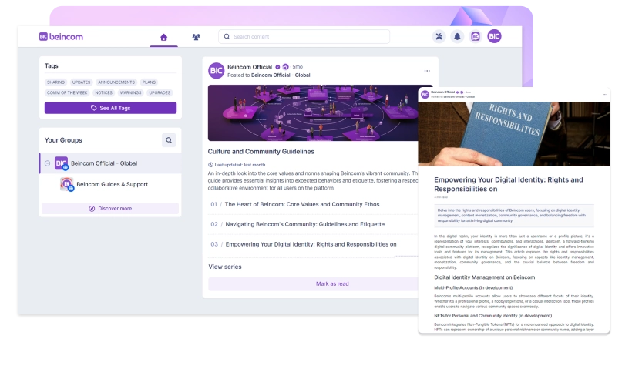Click the tag icon on See All Tags
This screenshot has width=632, height=369.
(93, 108)
